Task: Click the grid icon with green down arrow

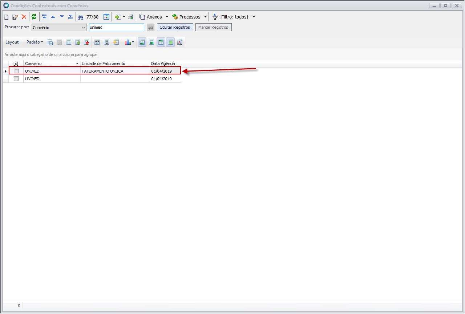Action: click(78, 42)
